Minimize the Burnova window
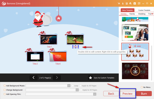 coord(143,4)
